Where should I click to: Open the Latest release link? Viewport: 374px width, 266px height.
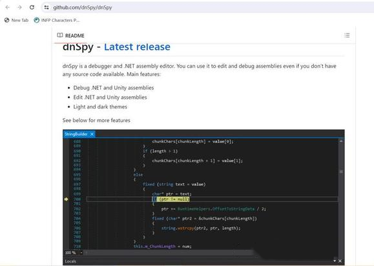point(137,47)
